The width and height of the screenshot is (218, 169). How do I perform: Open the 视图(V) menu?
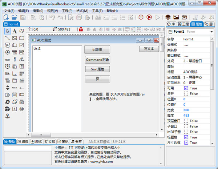[52, 11]
